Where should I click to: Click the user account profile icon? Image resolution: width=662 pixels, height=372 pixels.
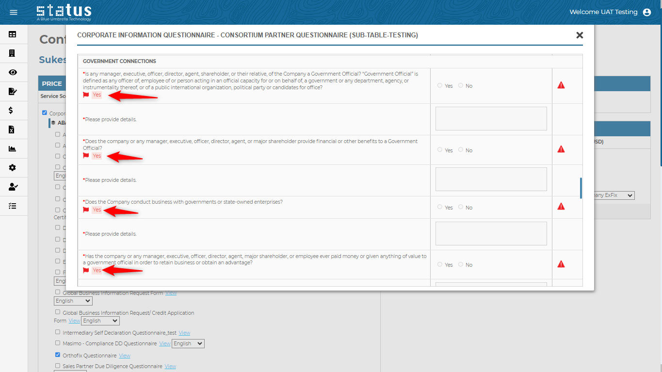click(646, 12)
